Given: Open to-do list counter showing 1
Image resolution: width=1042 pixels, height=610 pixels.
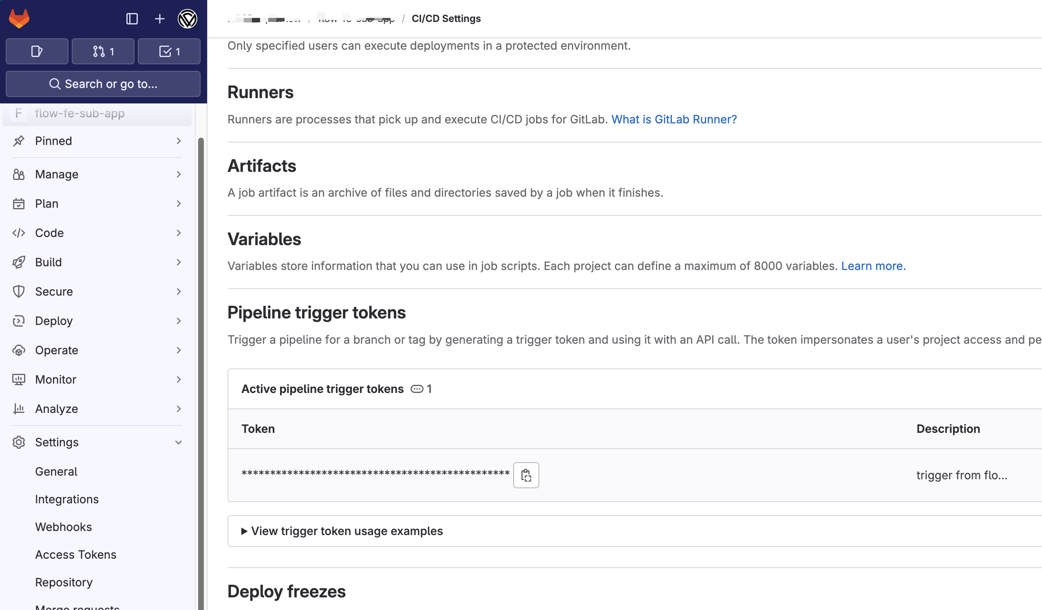Looking at the screenshot, I should coord(169,51).
